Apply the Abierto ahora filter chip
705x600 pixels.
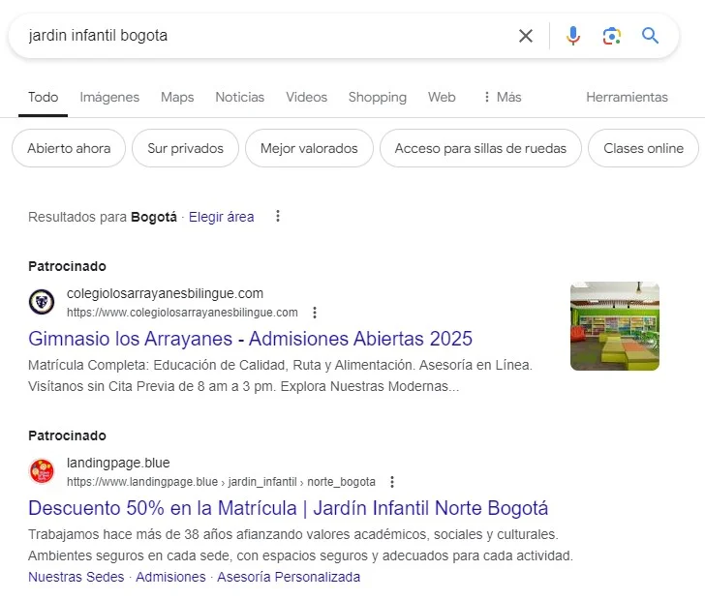point(69,148)
